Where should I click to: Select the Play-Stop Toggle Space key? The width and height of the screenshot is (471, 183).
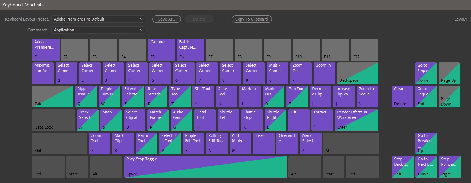(205, 166)
